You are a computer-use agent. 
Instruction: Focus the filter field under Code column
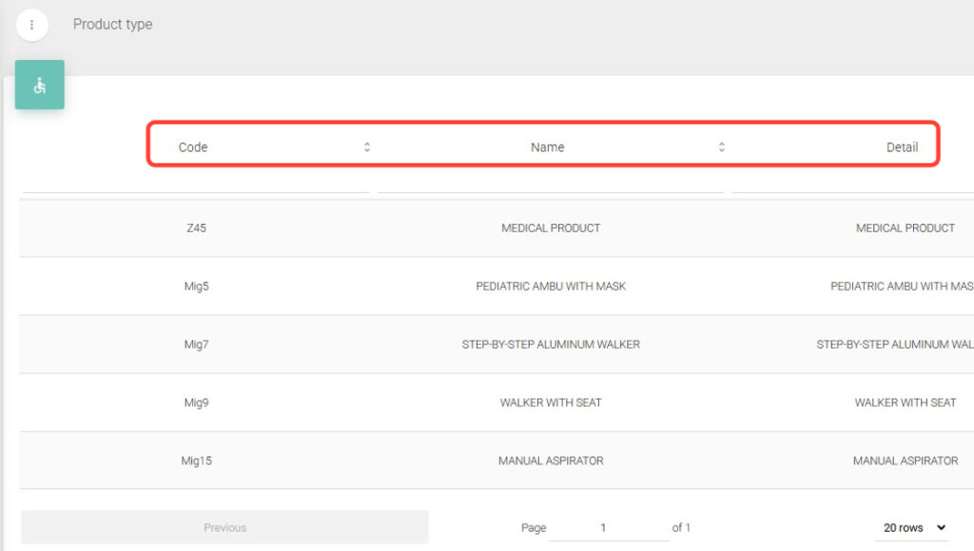click(195, 183)
